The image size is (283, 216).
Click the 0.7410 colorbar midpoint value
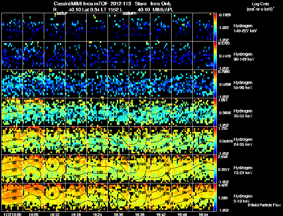click(x=225, y=56)
